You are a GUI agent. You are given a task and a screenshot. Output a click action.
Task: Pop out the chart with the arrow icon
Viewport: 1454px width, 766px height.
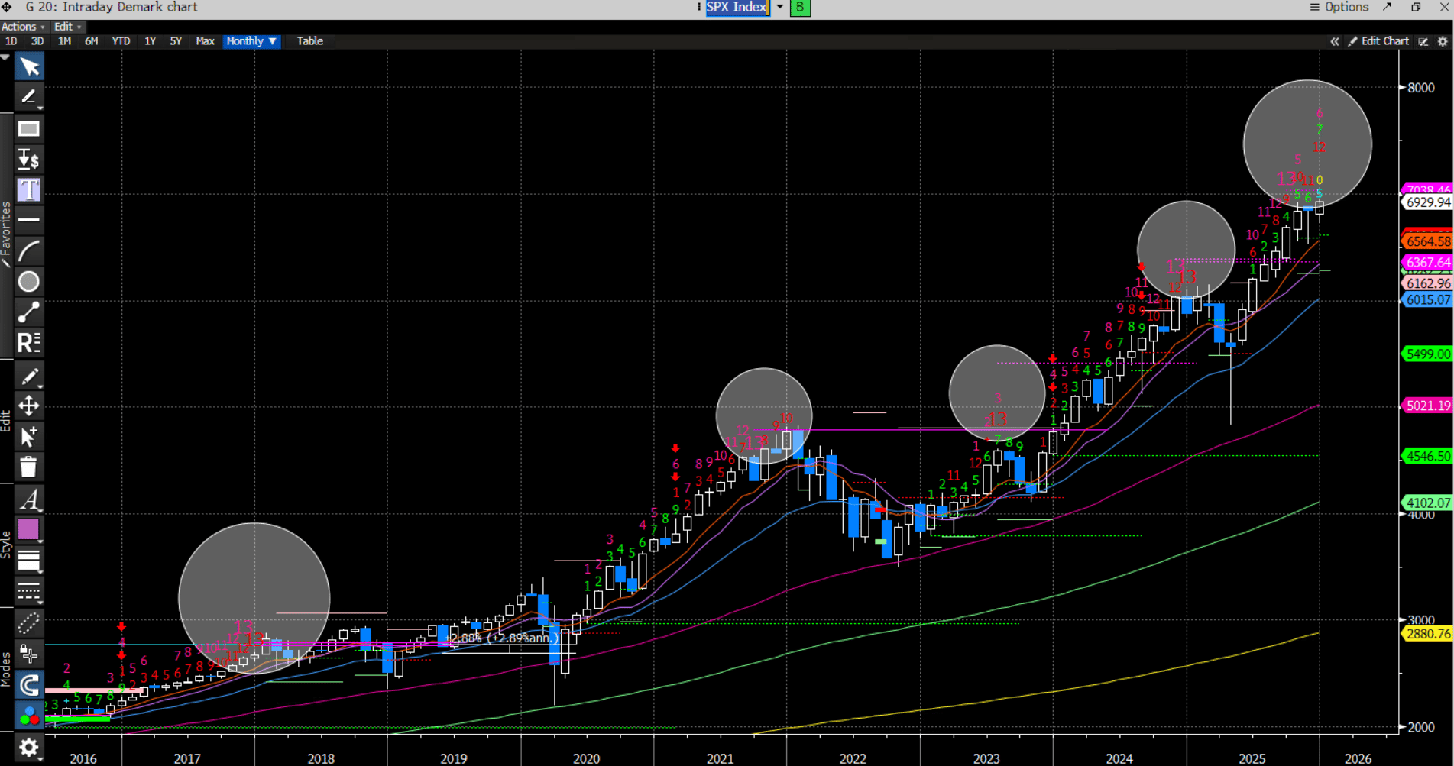[x=1388, y=7]
